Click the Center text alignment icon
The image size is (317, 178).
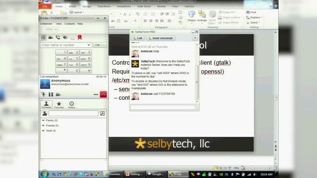[x=151, y=21]
